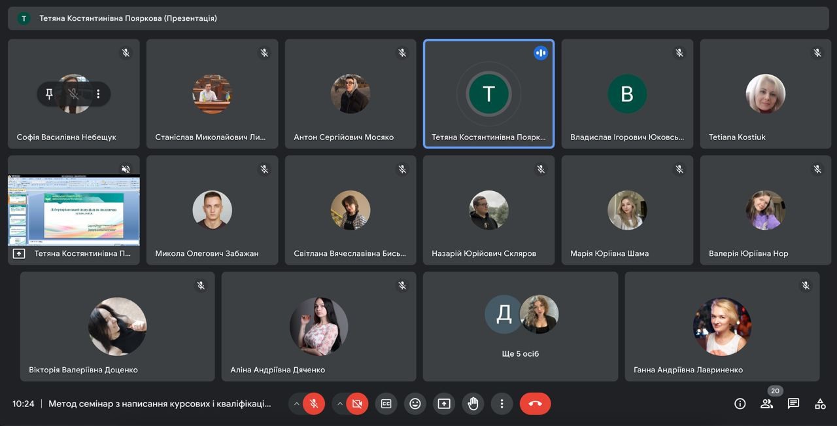Open meeting details info icon
The image size is (837, 426).
coord(740,404)
